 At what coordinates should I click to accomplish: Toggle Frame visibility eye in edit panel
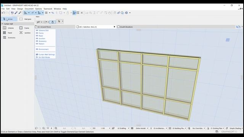[37, 33]
